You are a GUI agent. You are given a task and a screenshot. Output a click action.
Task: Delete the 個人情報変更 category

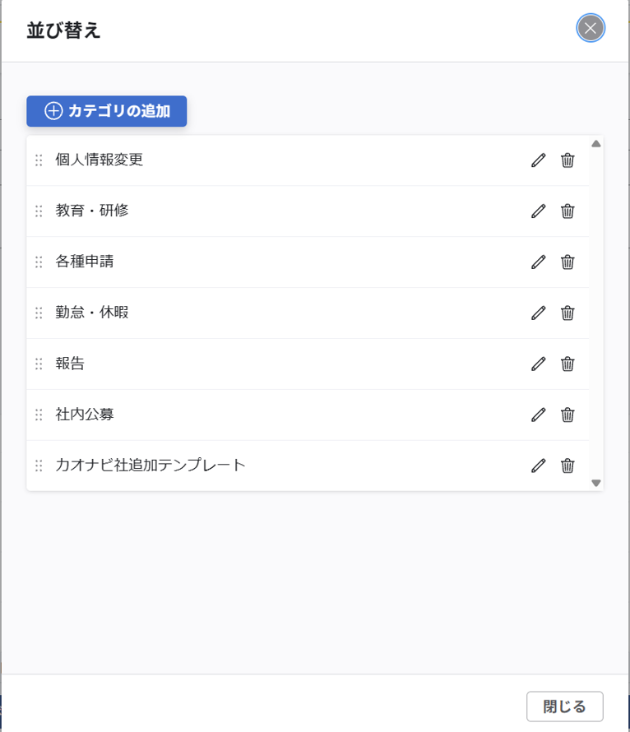pos(567,160)
